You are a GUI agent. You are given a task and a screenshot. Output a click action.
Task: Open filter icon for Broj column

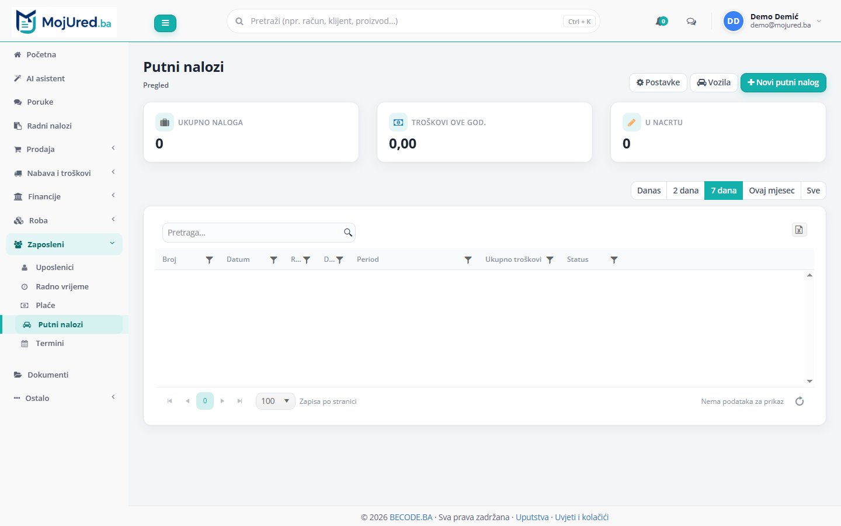(x=209, y=259)
